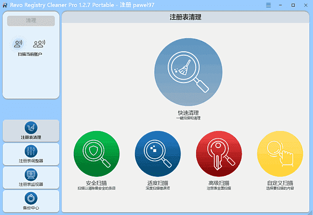The image size is (313, 215).
Task: Click the 扫描当前账户 label
Action: [x=30, y=54]
